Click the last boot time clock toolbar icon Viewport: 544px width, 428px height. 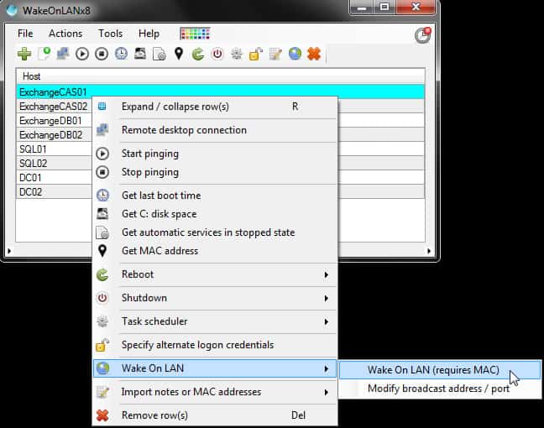[121, 54]
